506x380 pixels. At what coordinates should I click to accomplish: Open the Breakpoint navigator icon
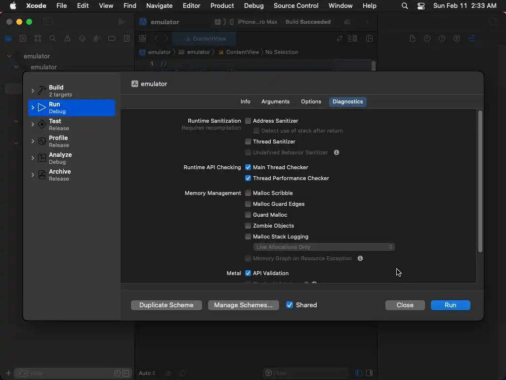tap(112, 39)
